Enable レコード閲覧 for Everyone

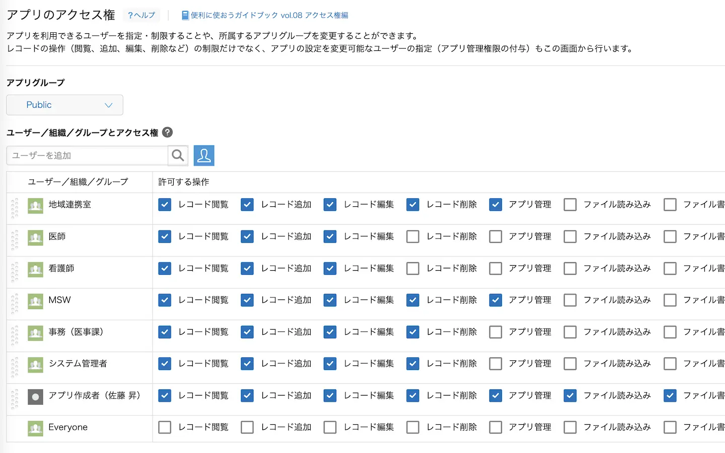coord(165,427)
